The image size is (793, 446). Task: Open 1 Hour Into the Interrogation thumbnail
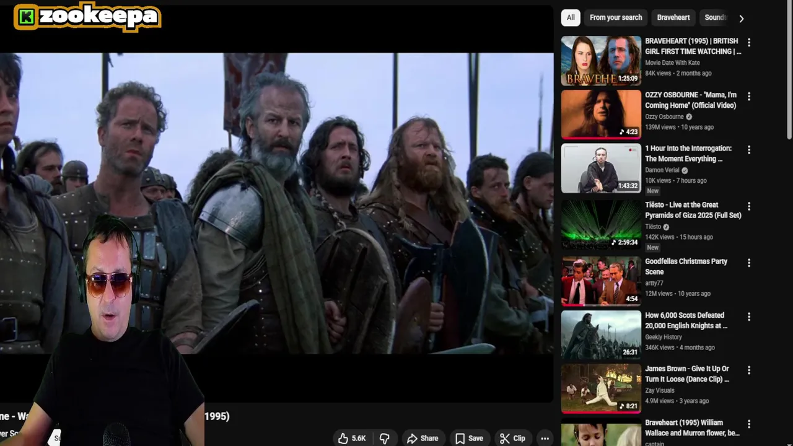pyautogui.click(x=601, y=168)
